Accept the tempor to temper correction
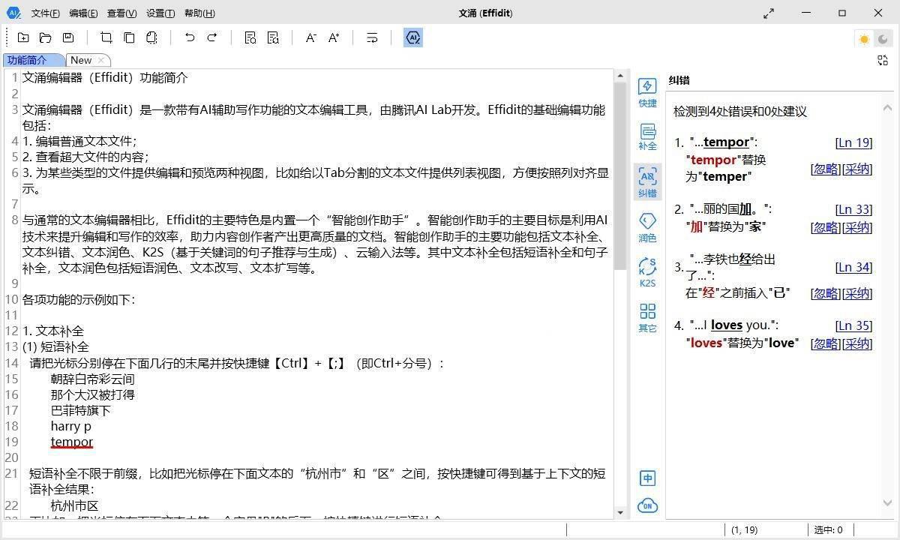Viewport: 900px width, 540px height. [857, 169]
